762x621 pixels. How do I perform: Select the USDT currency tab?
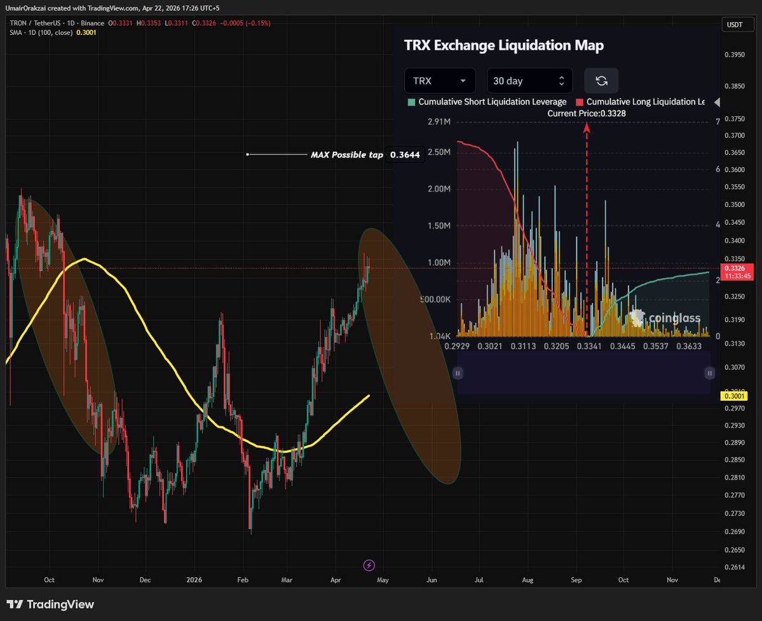pos(738,24)
